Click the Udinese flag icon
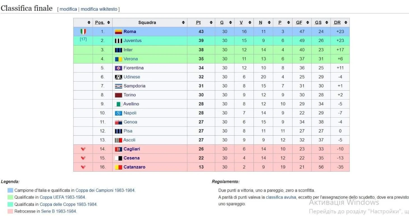The height and width of the screenshot is (216, 409). point(118,77)
